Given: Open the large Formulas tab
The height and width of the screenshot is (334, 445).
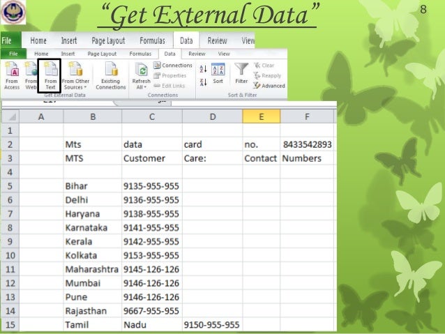Looking at the screenshot, I should coord(152,40).
